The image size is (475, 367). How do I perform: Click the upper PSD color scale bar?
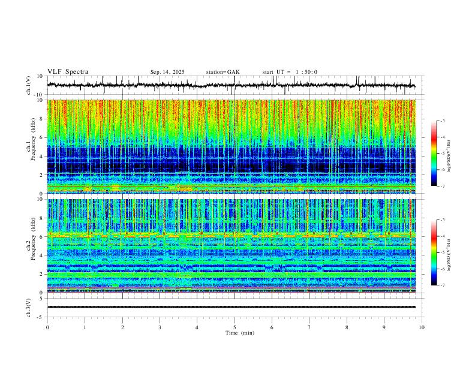pos(434,154)
